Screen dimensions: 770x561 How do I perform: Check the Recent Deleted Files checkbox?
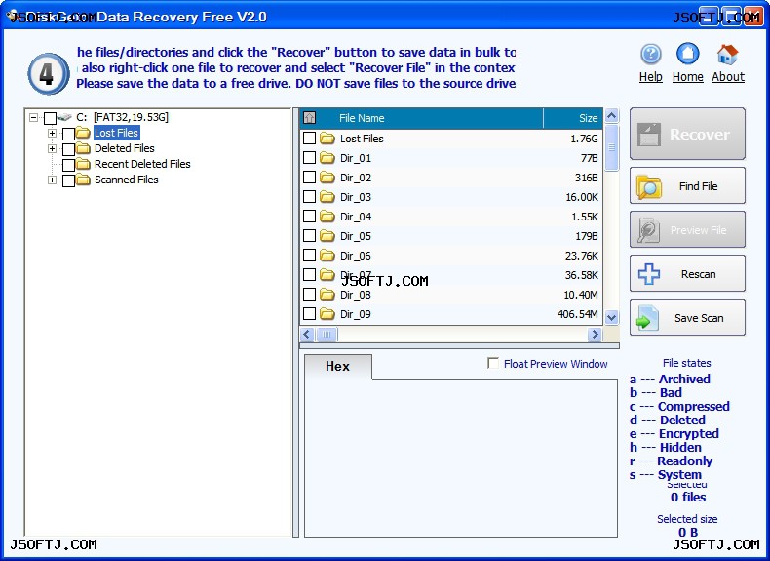coord(68,165)
